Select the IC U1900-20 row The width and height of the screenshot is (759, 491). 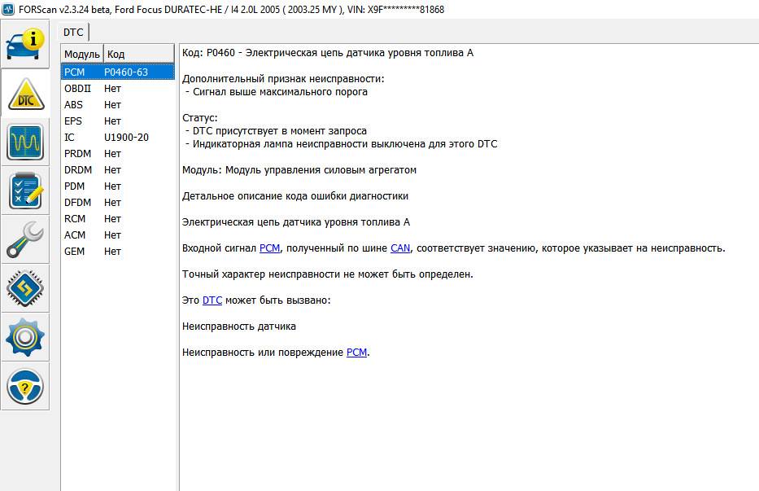pos(118,138)
